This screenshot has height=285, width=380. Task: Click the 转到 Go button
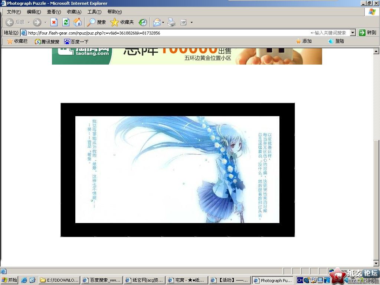367,33
